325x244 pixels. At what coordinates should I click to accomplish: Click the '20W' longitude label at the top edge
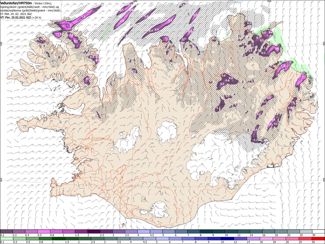click(x=135, y=1)
